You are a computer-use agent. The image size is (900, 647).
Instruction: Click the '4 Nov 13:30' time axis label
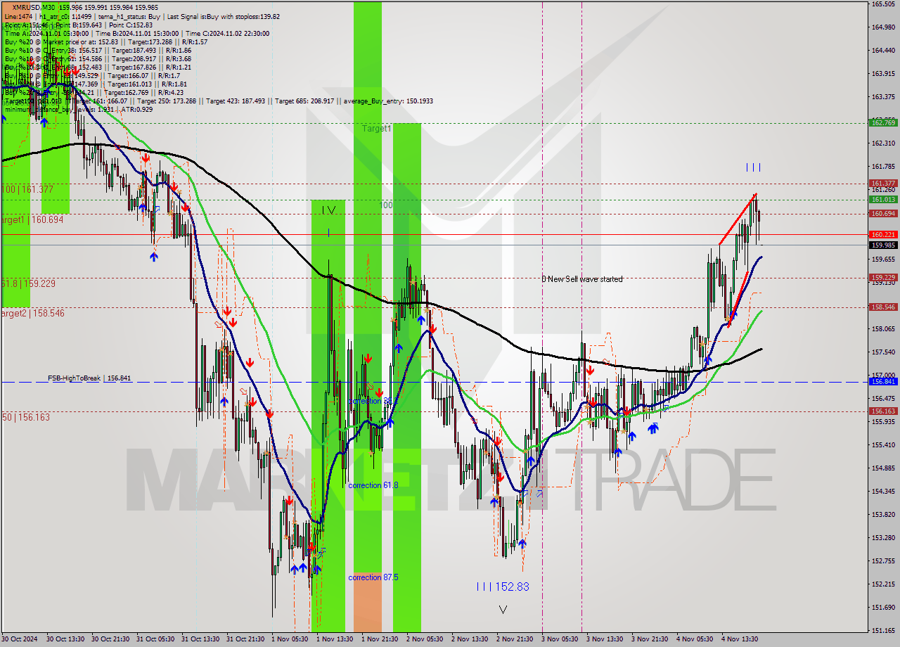coord(740,639)
